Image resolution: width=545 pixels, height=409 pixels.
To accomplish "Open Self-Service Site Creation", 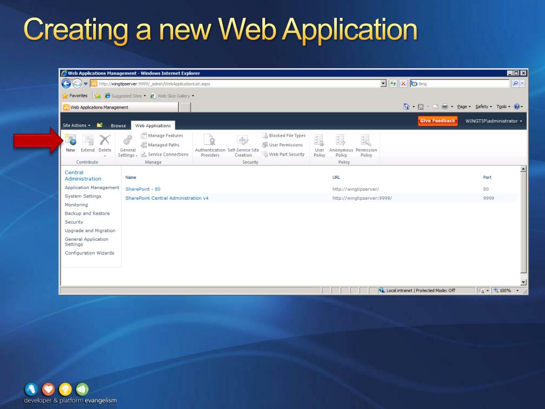I will pyautogui.click(x=243, y=145).
